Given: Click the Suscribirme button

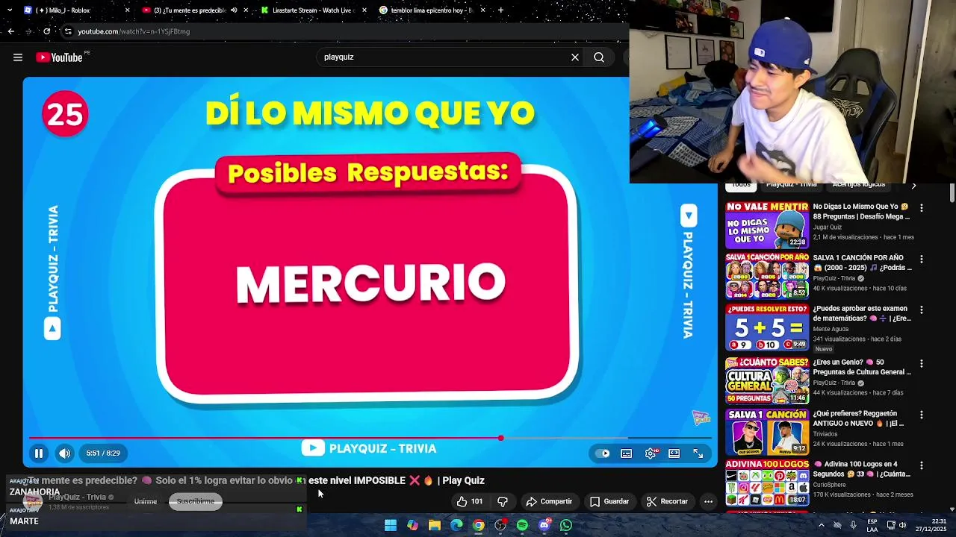Looking at the screenshot, I should pos(196,501).
